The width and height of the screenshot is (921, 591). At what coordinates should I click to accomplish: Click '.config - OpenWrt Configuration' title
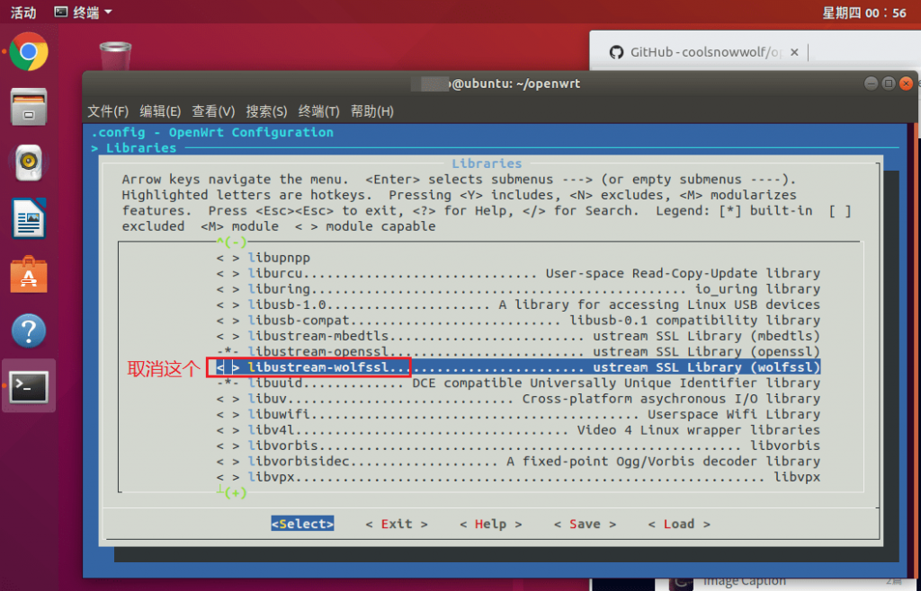pyautogui.click(x=212, y=132)
